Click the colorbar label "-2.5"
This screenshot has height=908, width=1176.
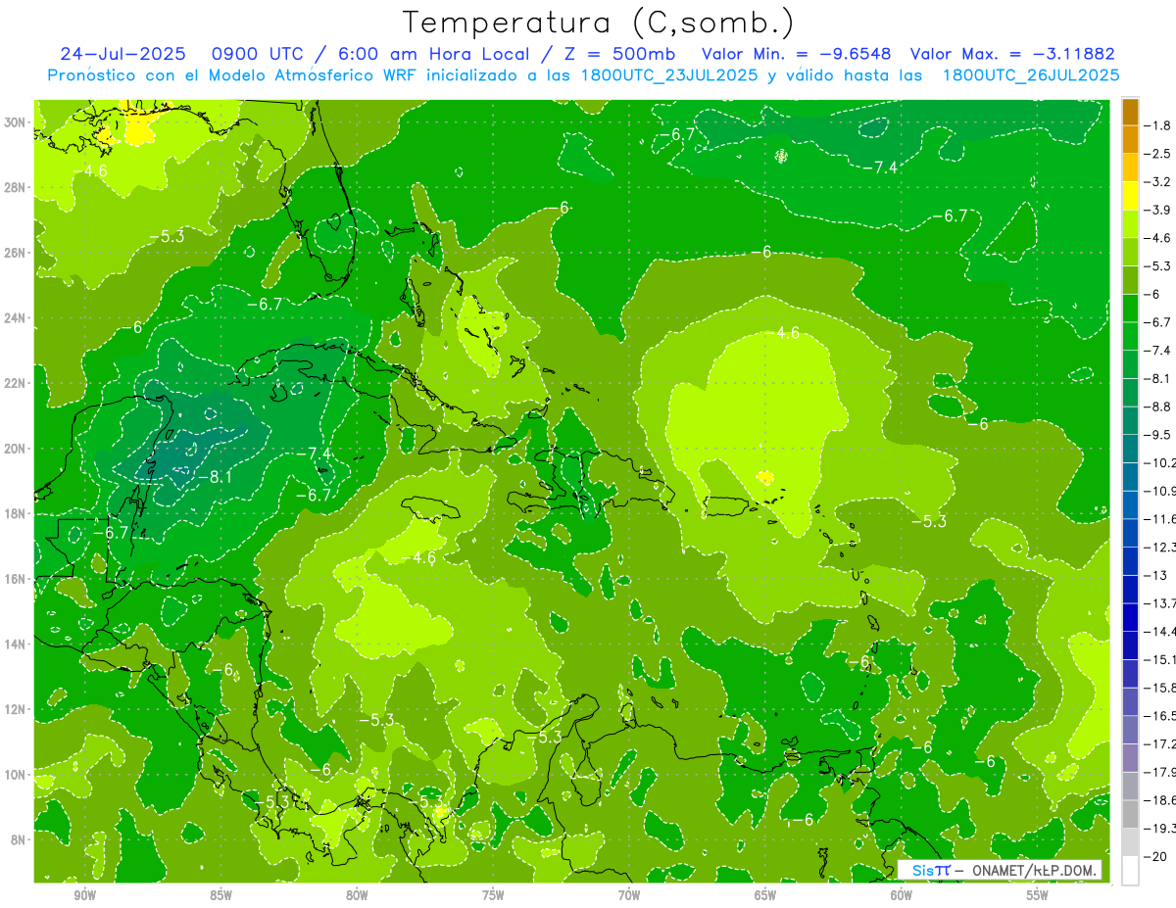click(1158, 154)
